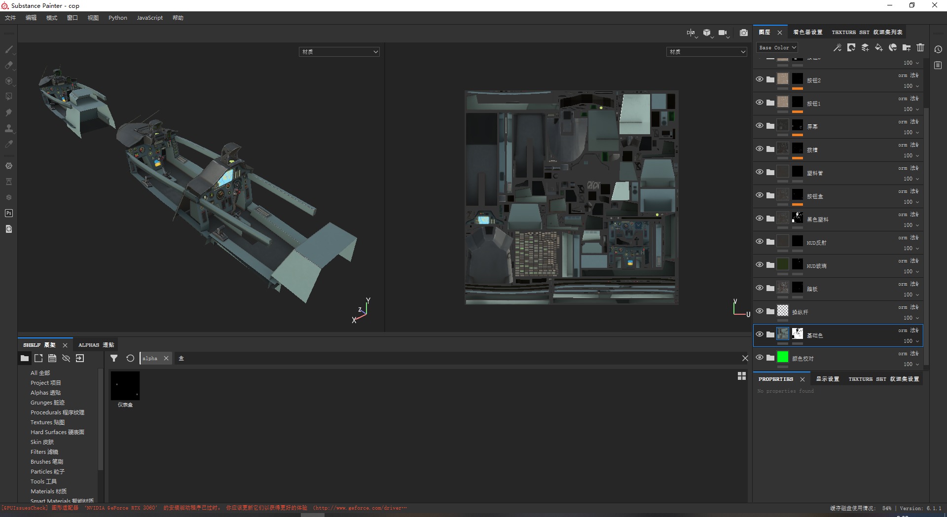Remove the alpha filter tag in search
Image resolution: width=947 pixels, height=517 pixels.
tap(166, 358)
